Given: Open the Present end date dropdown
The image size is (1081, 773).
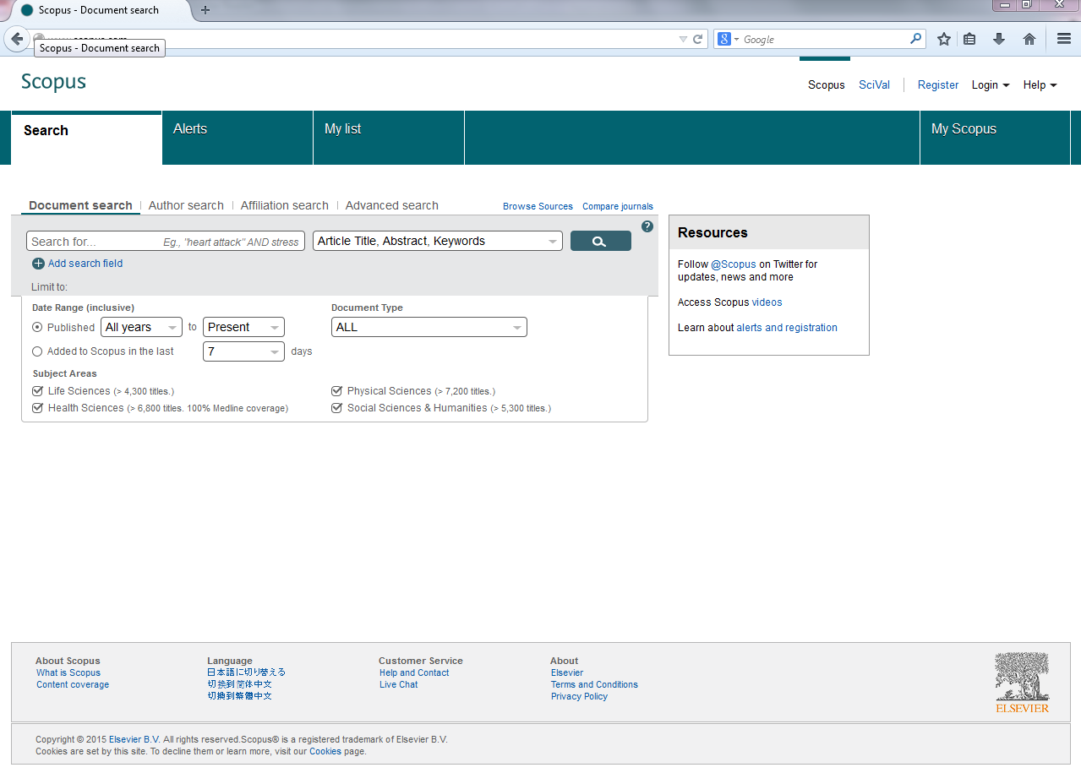Looking at the screenshot, I should (243, 327).
